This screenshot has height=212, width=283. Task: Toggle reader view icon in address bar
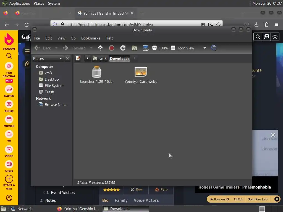tap(203, 24)
